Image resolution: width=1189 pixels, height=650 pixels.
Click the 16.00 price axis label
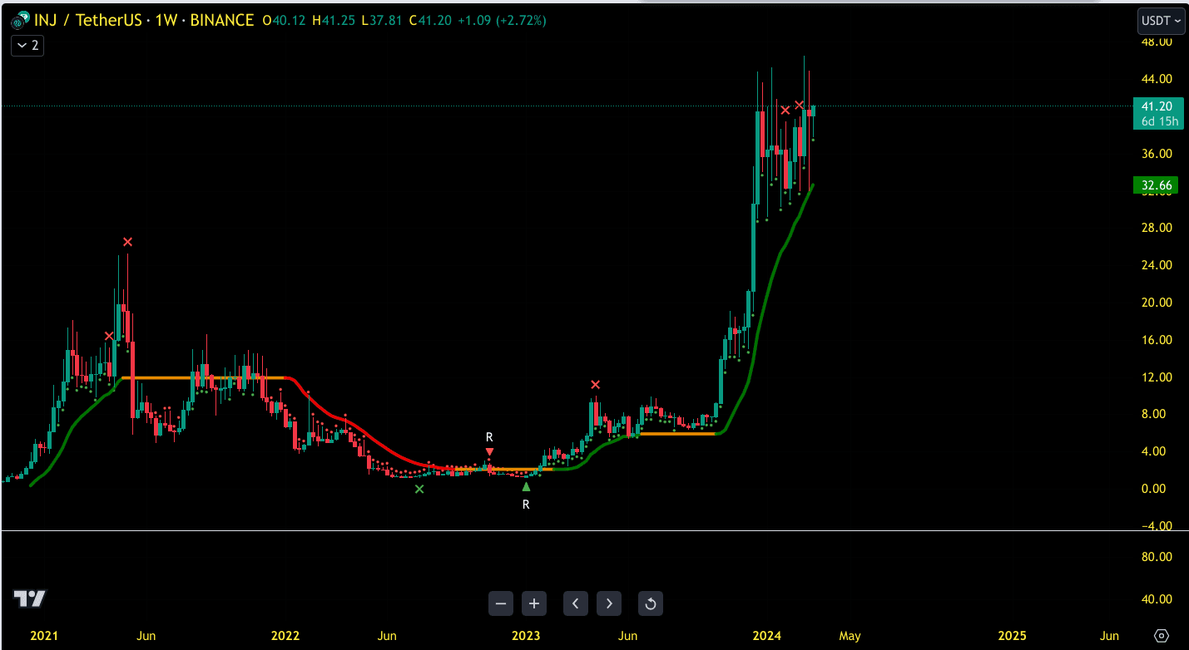[x=1157, y=340]
